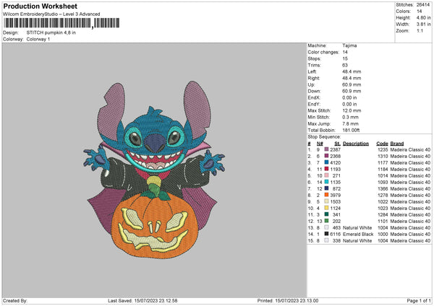Click thread code '1177' in row 3

tap(383, 162)
